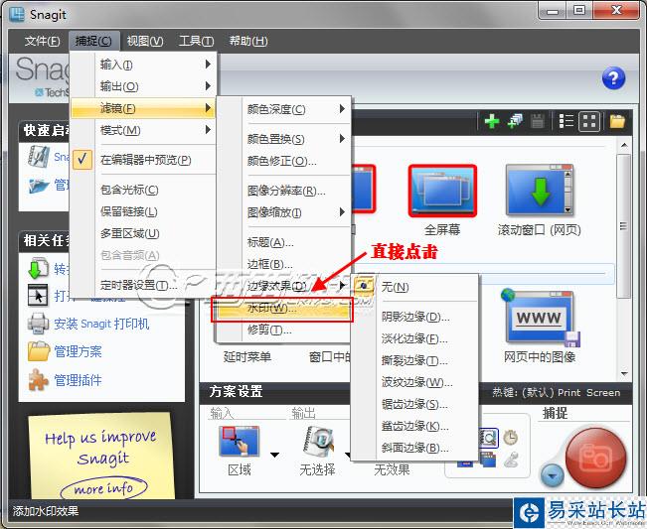This screenshot has height=529, width=647.
Task: Click the profiles list scrollbar thumb
Action: [623, 225]
